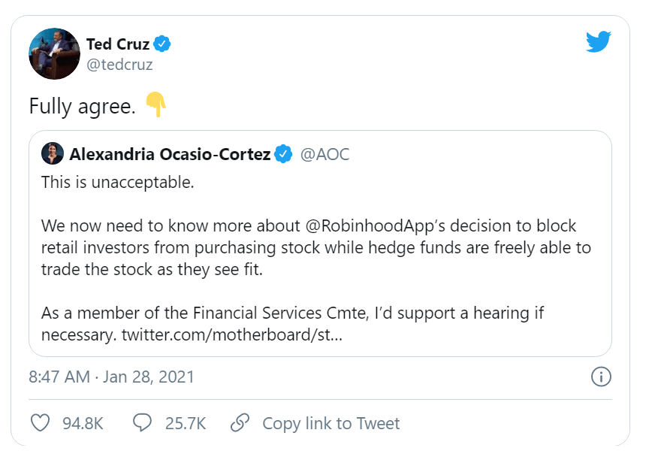
Task: Click the pointing-down hand emoji
Action: 155,105
